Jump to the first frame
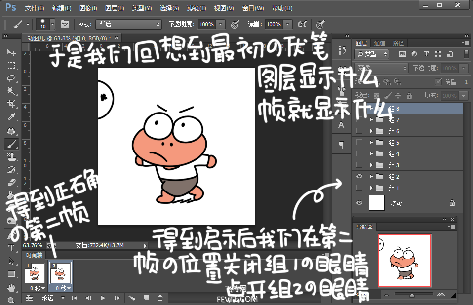The width and height of the screenshot is (473, 305). (x=74, y=298)
